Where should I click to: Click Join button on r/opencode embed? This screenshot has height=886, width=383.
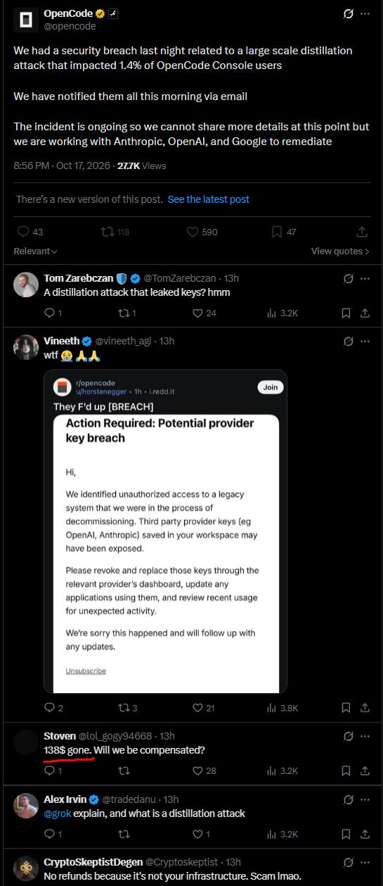pos(270,387)
